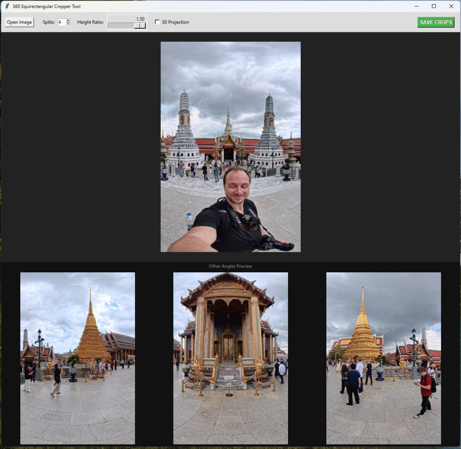This screenshot has width=461, height=449.
Task: Click the Height Ratio label text
Action: click(x=90, y=22)
